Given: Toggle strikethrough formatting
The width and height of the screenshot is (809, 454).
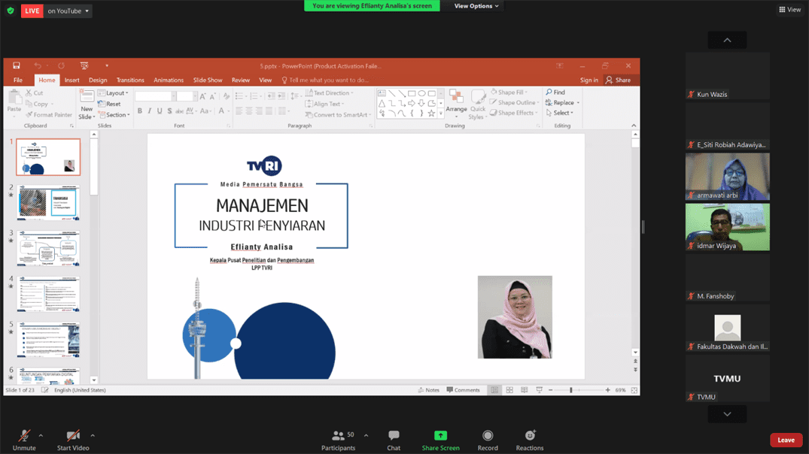Looking at the screenshot, I should (179, 110).
